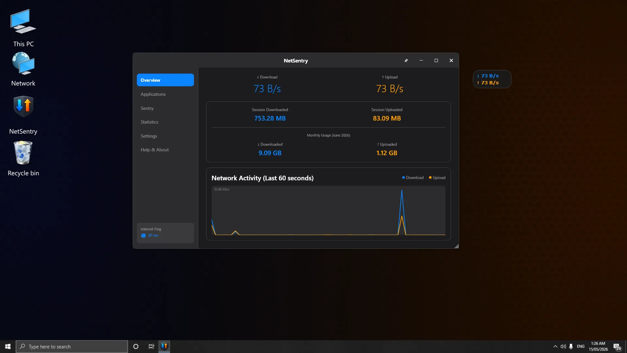Open Cortana circle on taskbar

click(136, 346)
